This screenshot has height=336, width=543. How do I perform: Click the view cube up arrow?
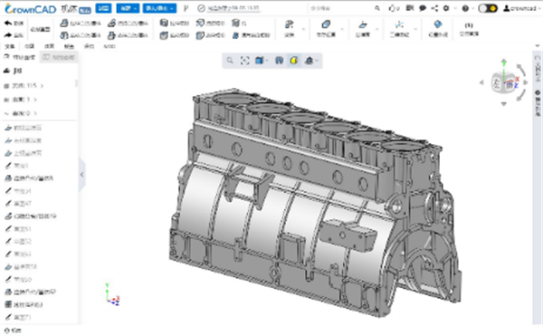click(504, 62)
